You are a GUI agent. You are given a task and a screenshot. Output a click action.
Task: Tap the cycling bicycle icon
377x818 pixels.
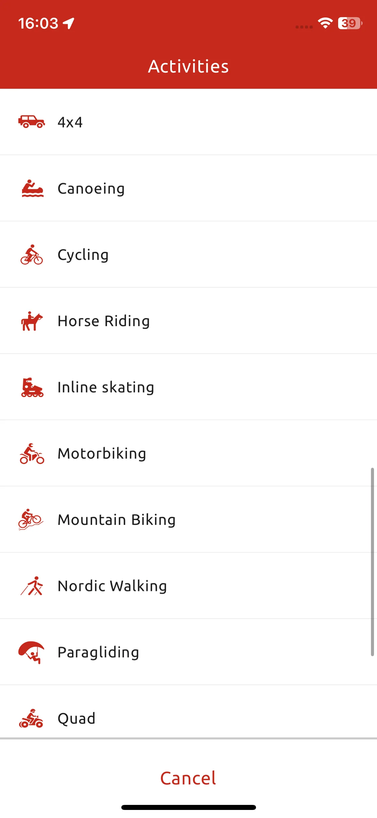click(32, 255)
